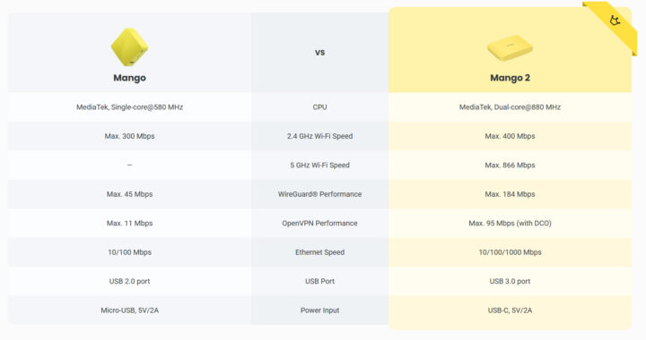Click the WireGuard Performance row label
Viewport: 646px width, 340px height.
pos(319,194)
